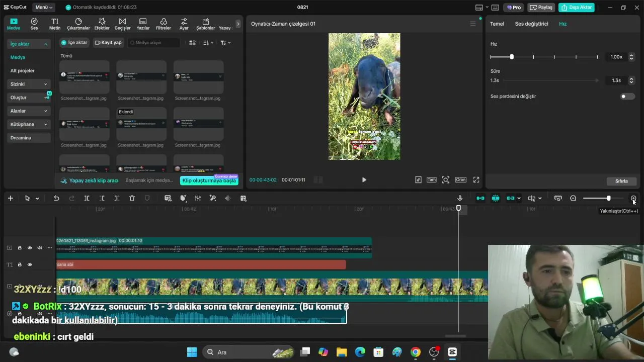Click the trim right side tool

click(117, 198)
